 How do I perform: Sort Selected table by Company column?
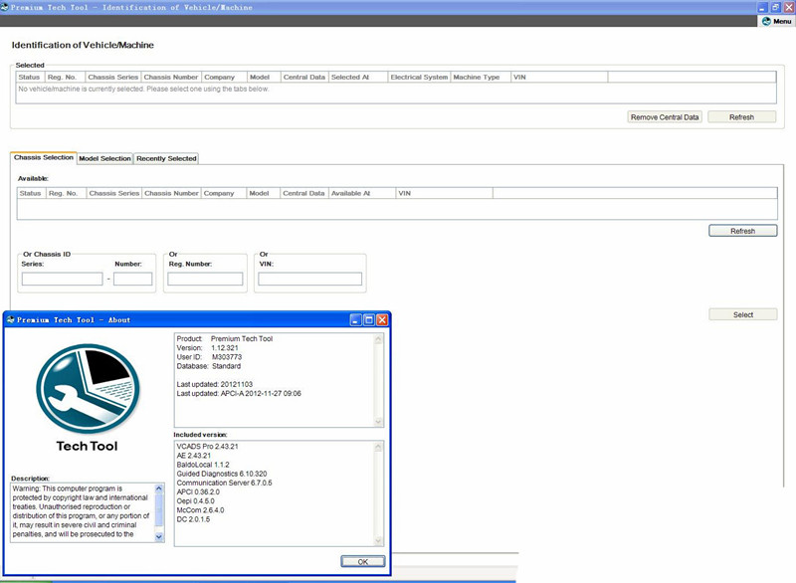(225, 78)
